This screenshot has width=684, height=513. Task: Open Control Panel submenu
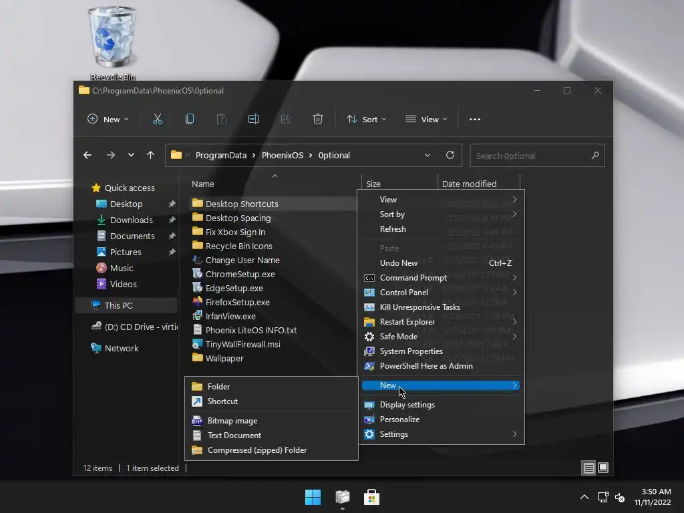pyautogui.click(x=441, y=293)
